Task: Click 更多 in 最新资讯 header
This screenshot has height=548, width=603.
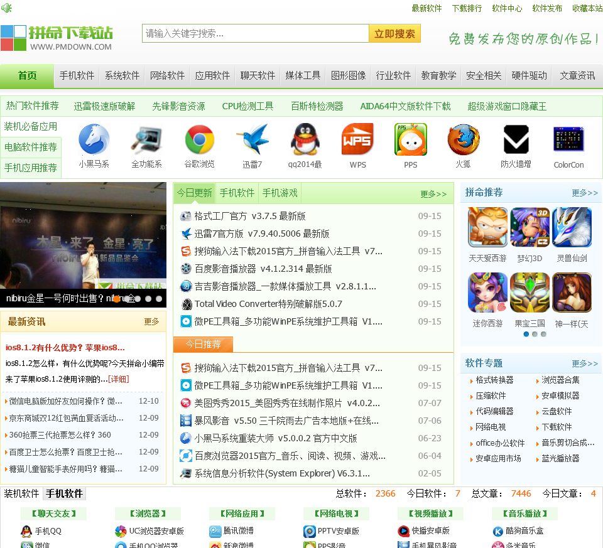Action: (151, 321)
